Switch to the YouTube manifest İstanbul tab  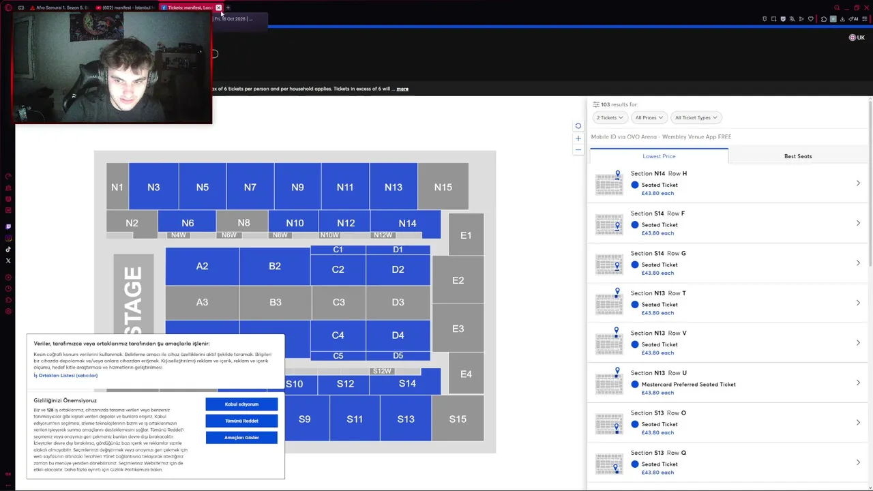(x=125, y=8)
